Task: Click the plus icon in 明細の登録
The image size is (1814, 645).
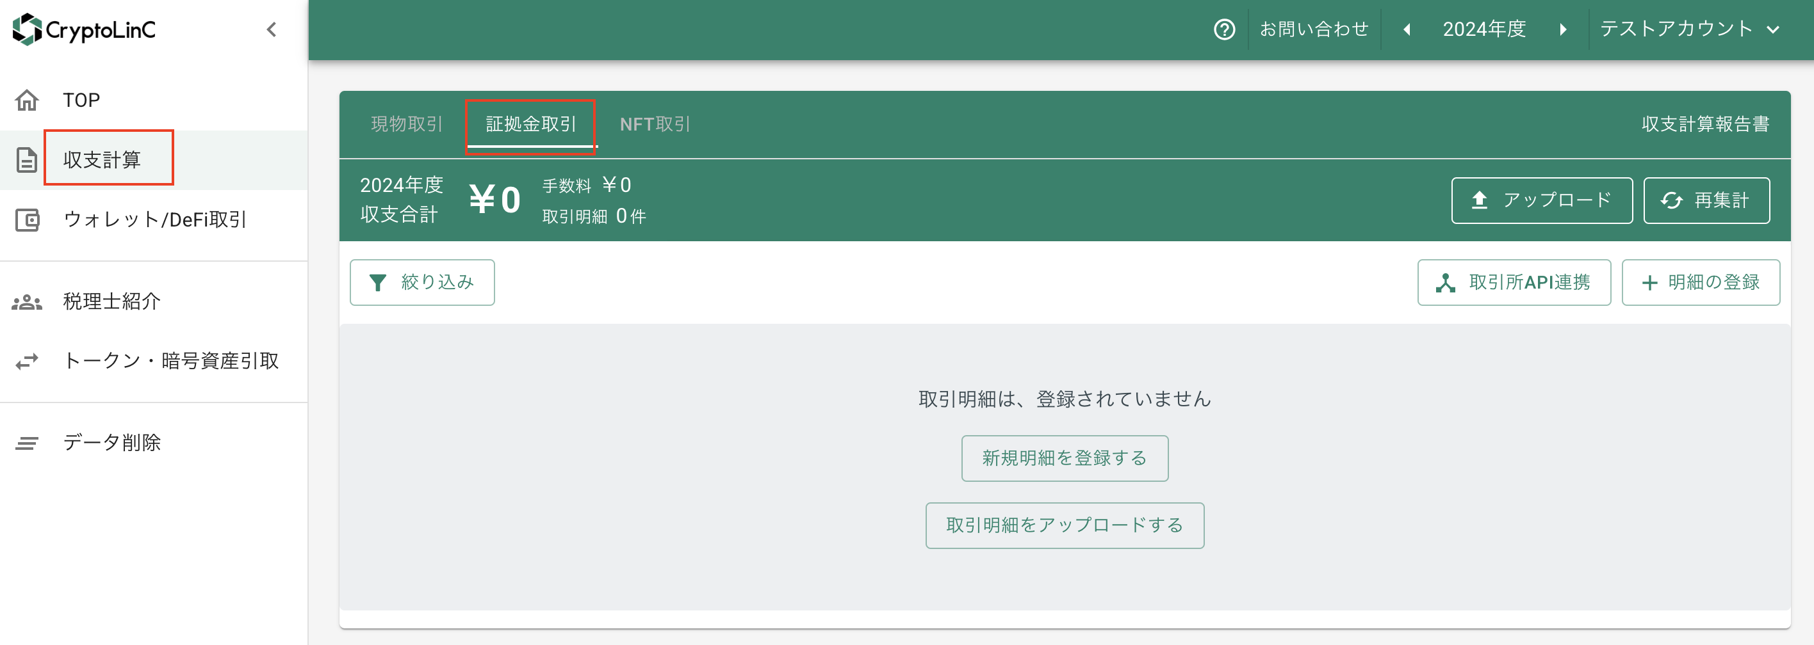Action: click(x=1650, y=283)
